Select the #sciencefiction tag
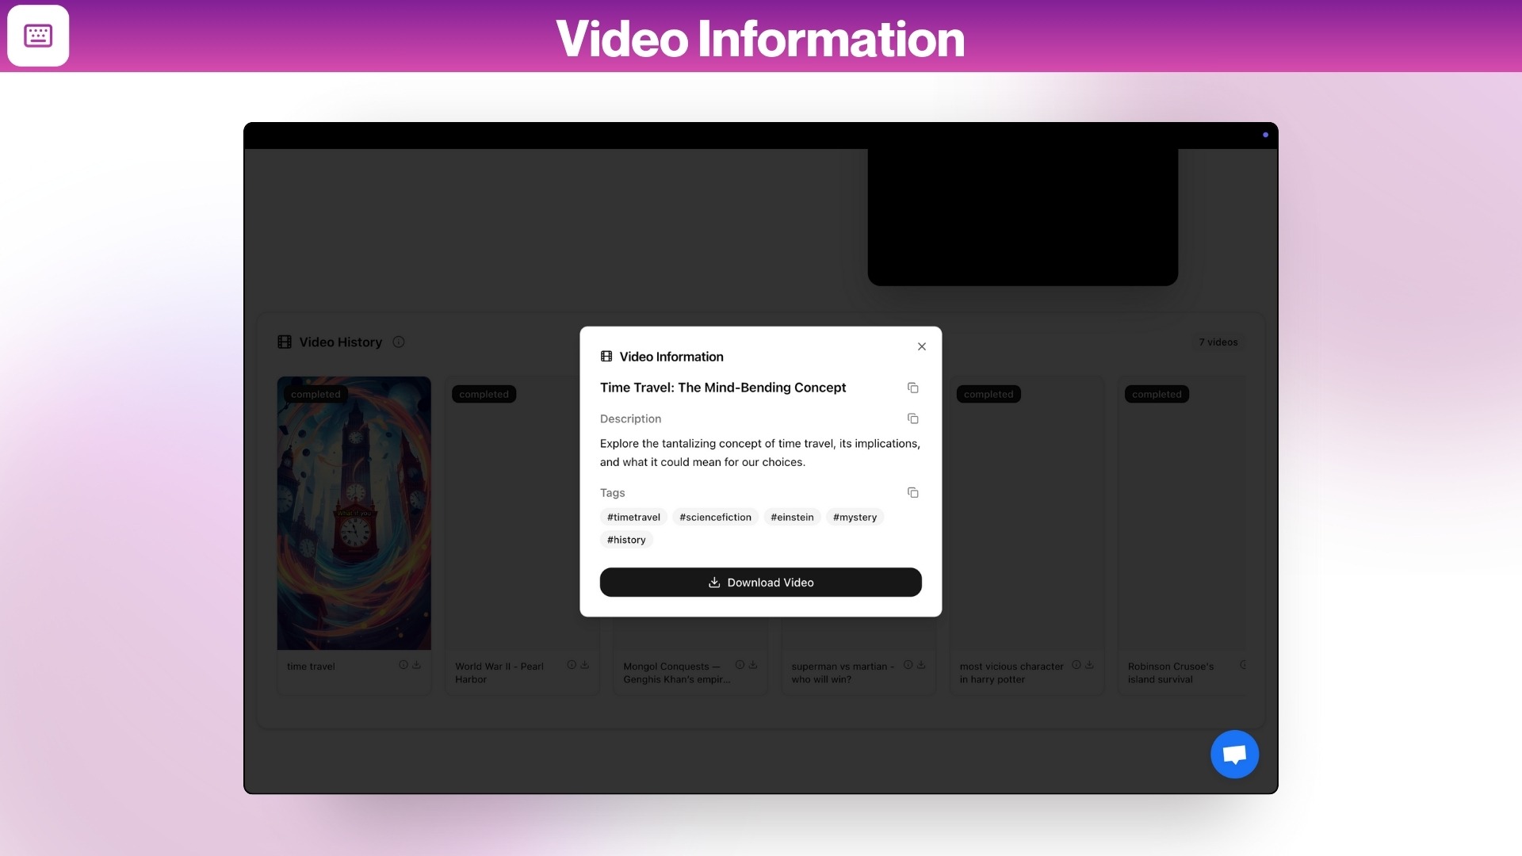This screenshot has height=856, width=1522. click(714, 517)
